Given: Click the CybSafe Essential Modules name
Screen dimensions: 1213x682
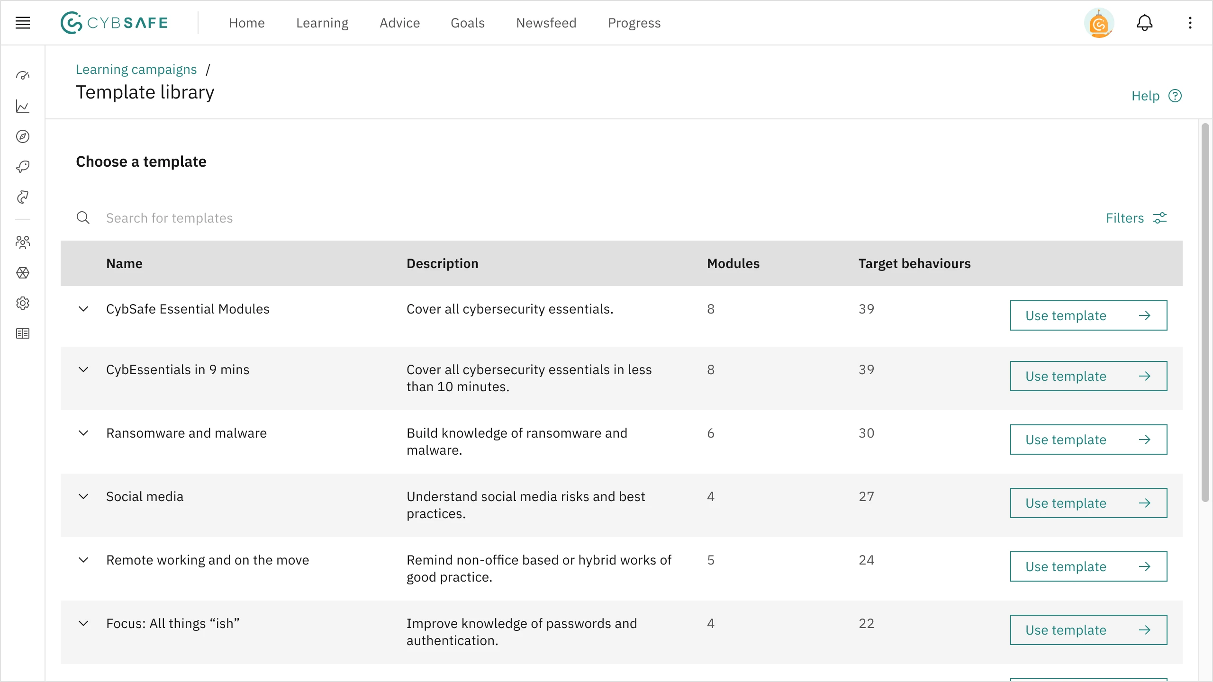Looking at the screenshot, I should [188, 309].
